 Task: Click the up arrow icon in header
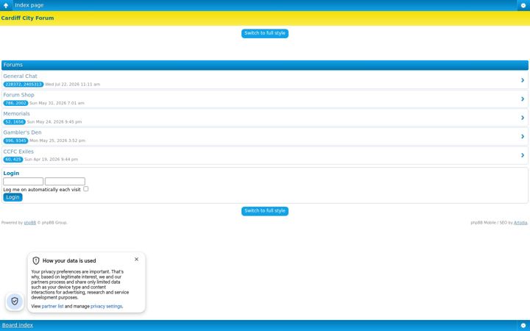(x=6, y=5)
